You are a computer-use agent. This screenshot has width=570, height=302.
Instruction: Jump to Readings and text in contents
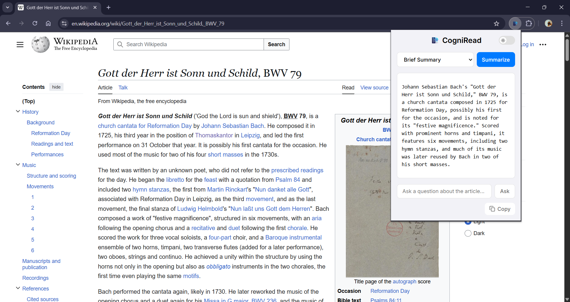[x=52, y=144]
